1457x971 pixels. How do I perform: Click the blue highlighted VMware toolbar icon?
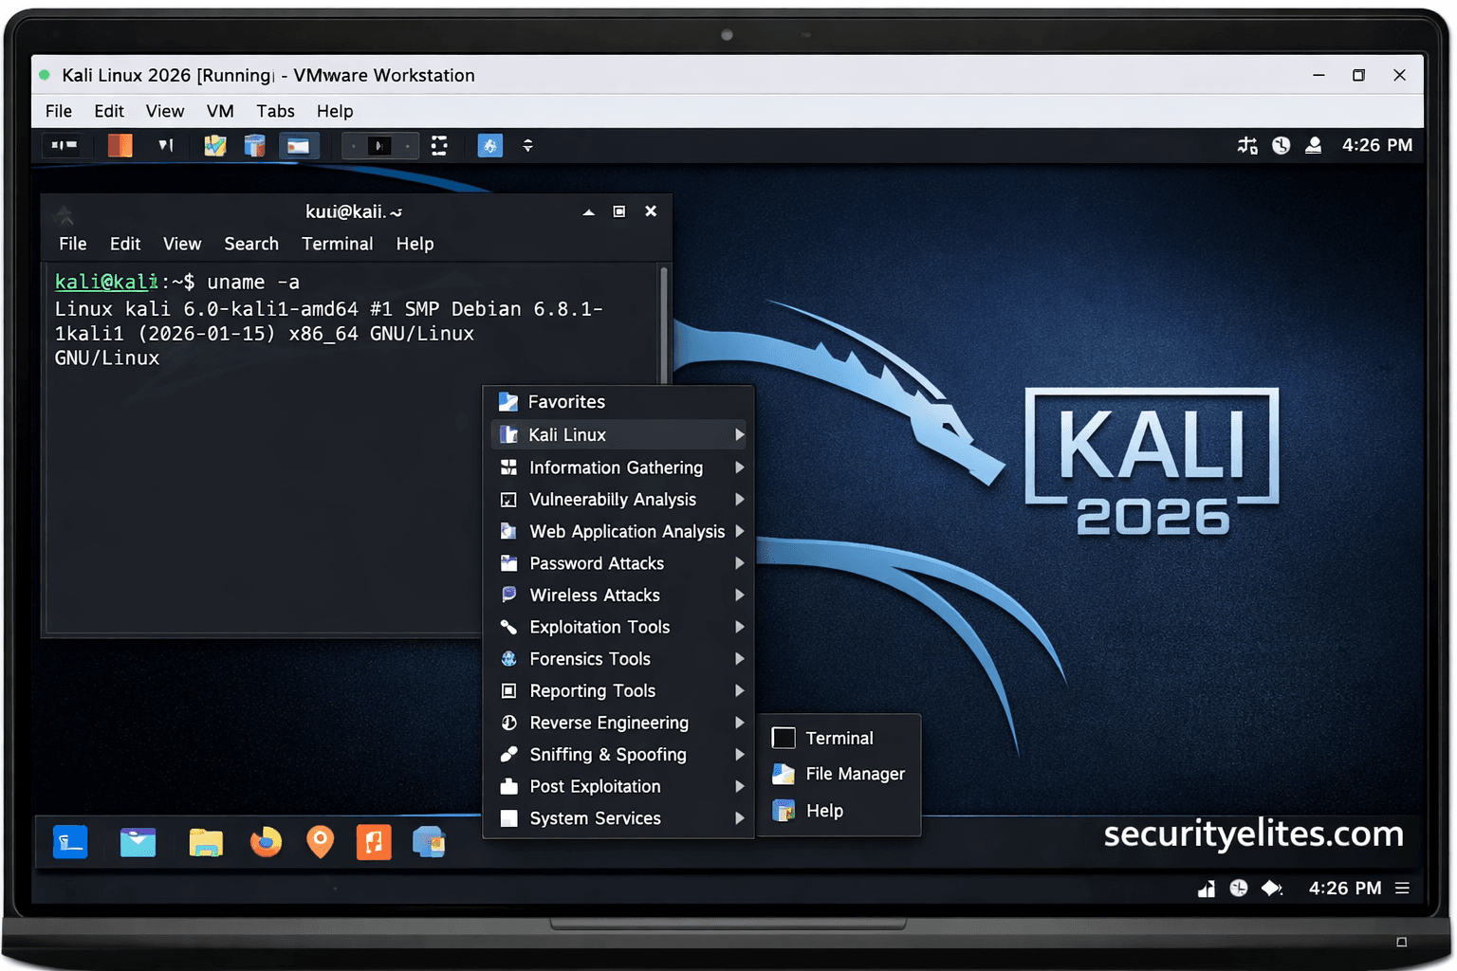tap(489, 146)
